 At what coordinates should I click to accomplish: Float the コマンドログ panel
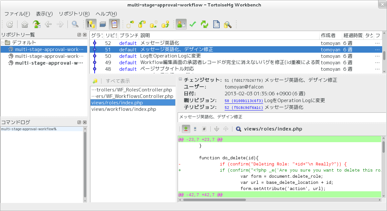tap(79, 122)
